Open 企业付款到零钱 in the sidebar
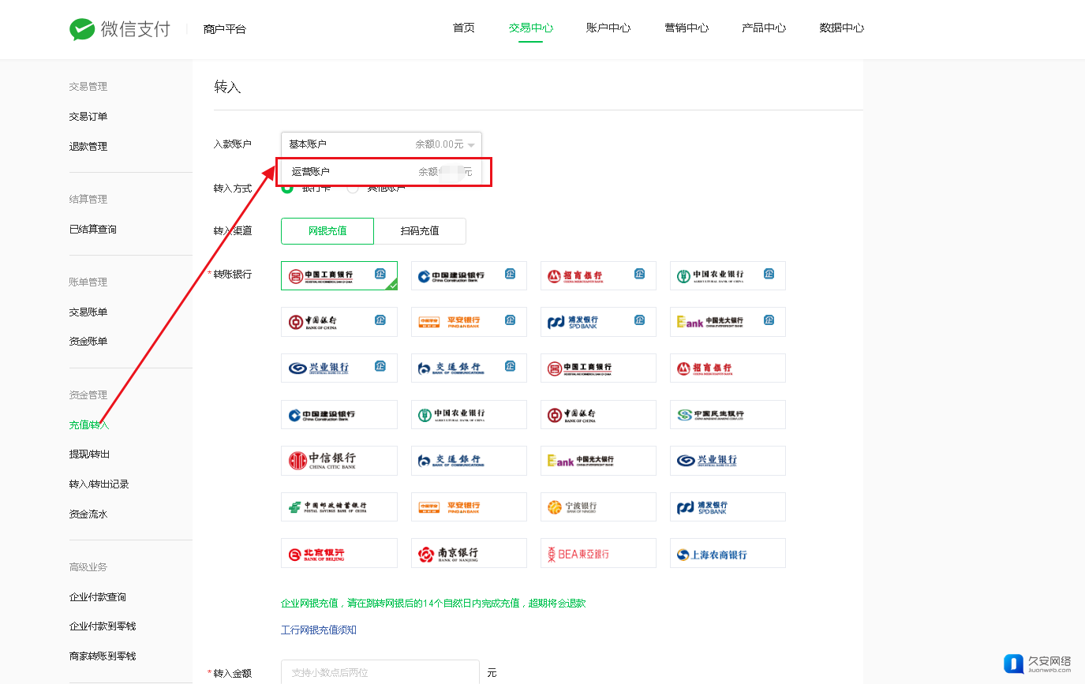Screen dimensions: 1085x684 [x=103, y=626]
